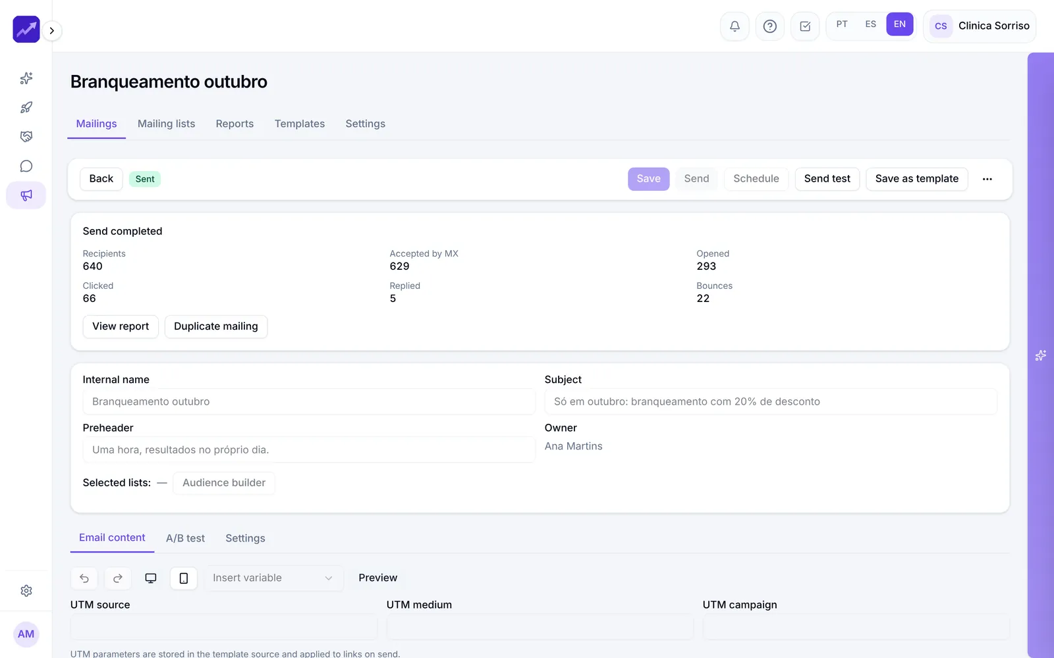Image resolution: width=1054 pixels, height=658 pixels.
Task: Switch to desktop preview icon
Action: (151, 578)
